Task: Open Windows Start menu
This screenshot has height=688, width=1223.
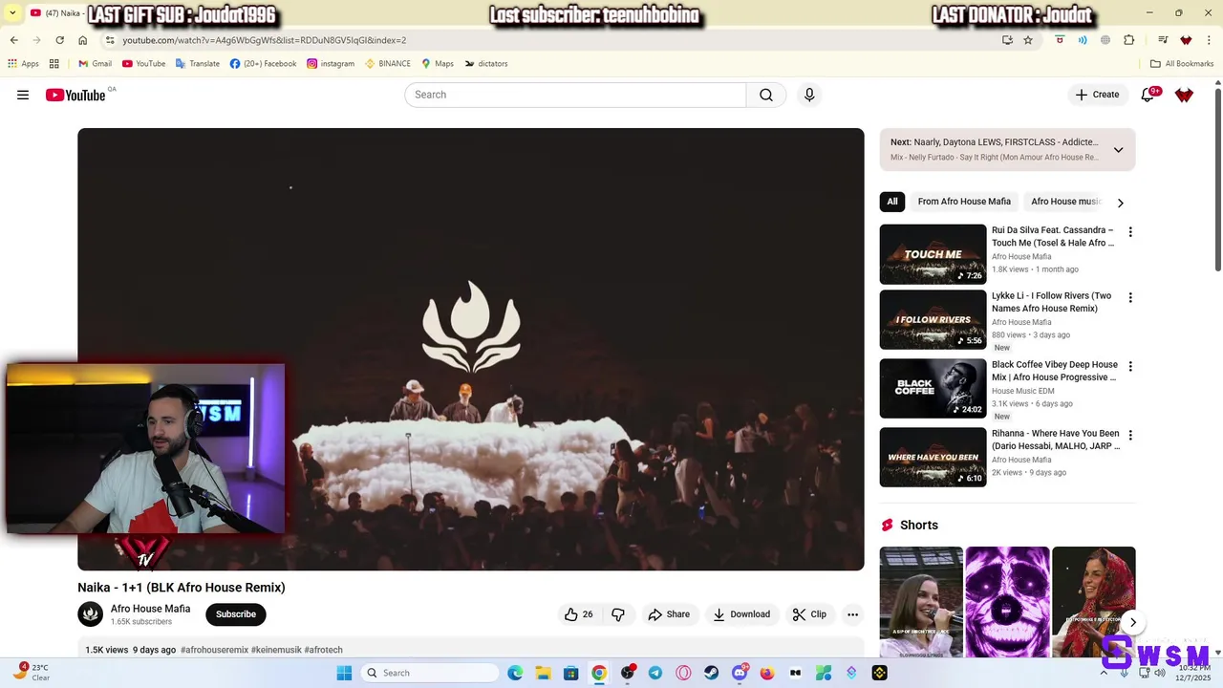Action: coord(344,673)
